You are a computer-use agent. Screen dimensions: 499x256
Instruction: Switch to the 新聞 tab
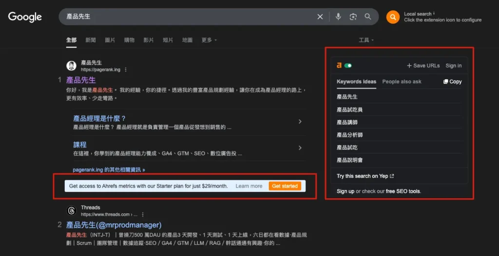point(91,40)
